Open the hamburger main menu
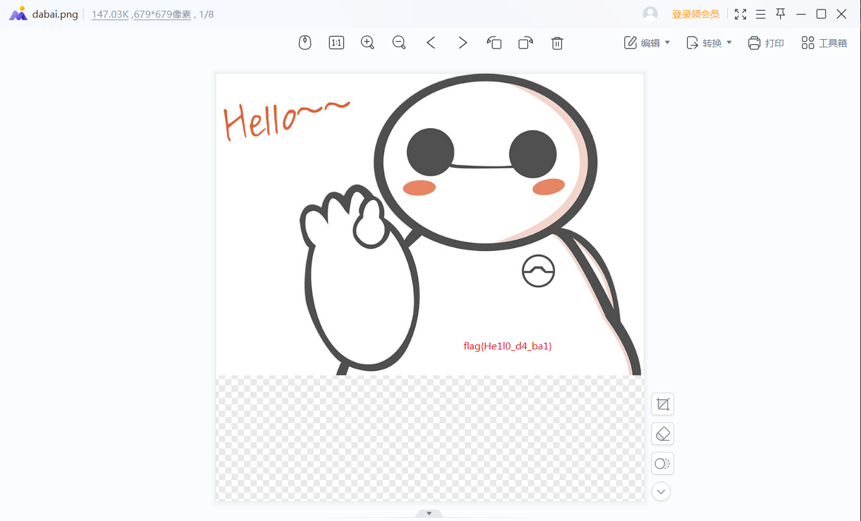Image resolution: width=861 pixels, height=521 pixels. tap(761, 14)
